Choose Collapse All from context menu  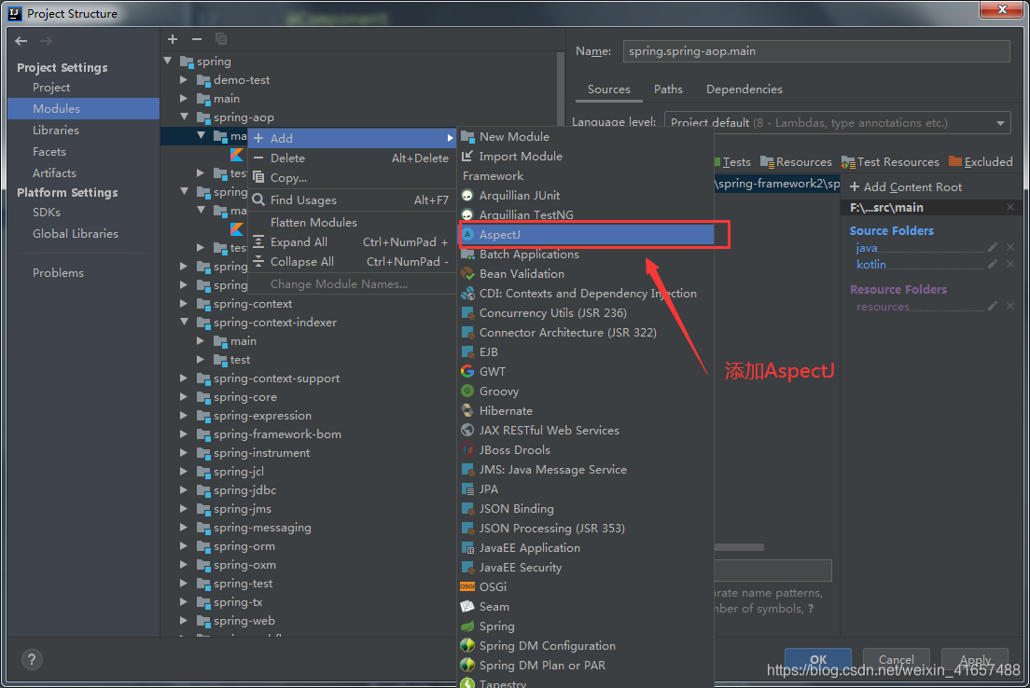pyautogui.click(x=353, y=262)
